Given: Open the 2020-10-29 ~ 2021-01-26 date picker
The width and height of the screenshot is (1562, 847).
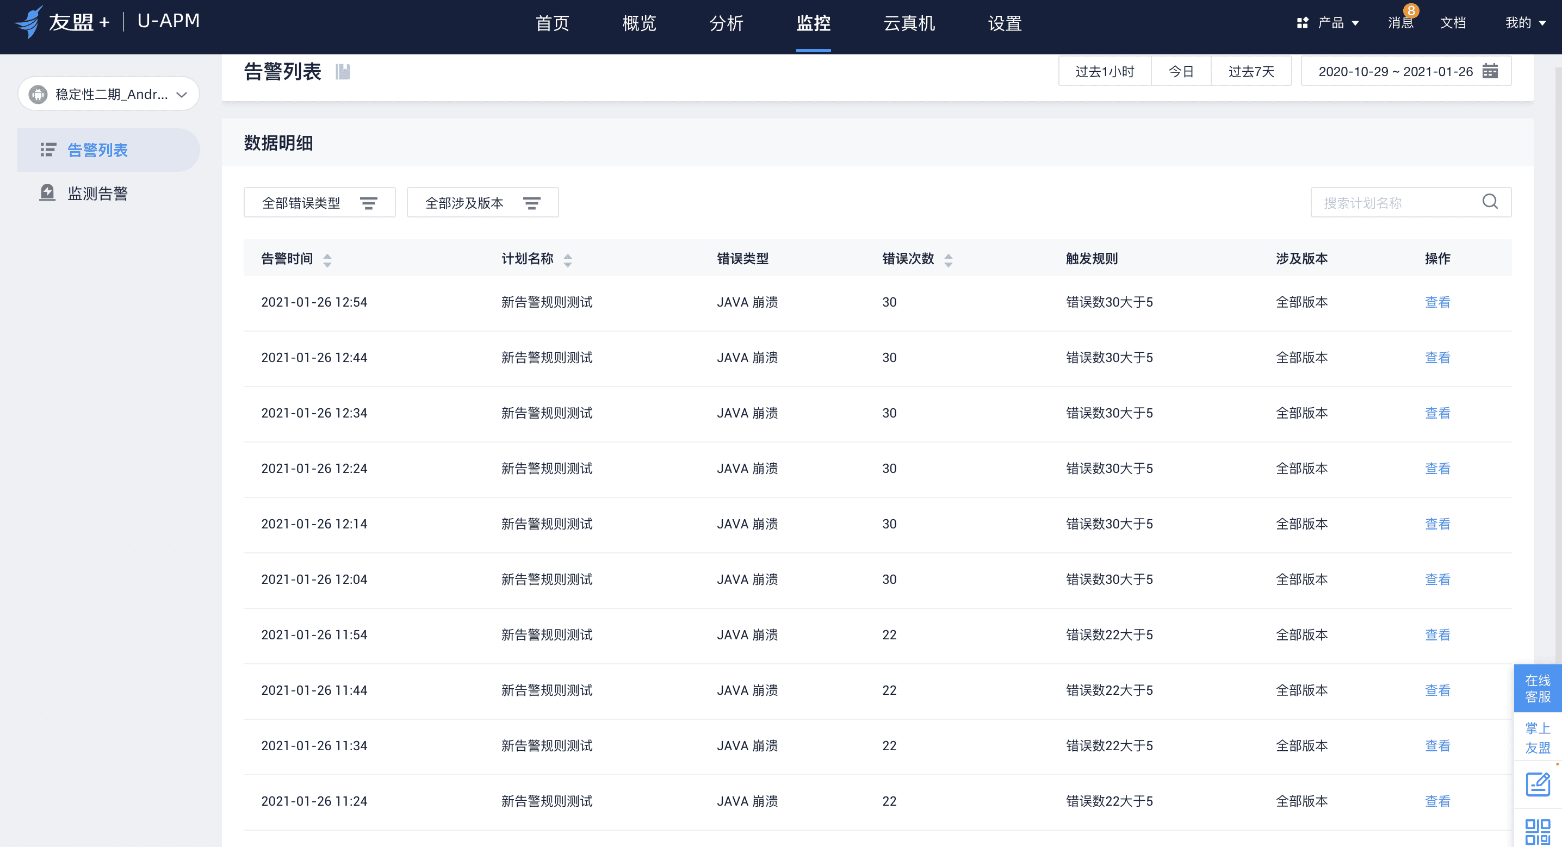Looking at the screenshot, I should (1406, 72).
